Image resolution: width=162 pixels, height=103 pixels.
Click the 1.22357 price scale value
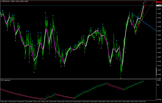159,22
